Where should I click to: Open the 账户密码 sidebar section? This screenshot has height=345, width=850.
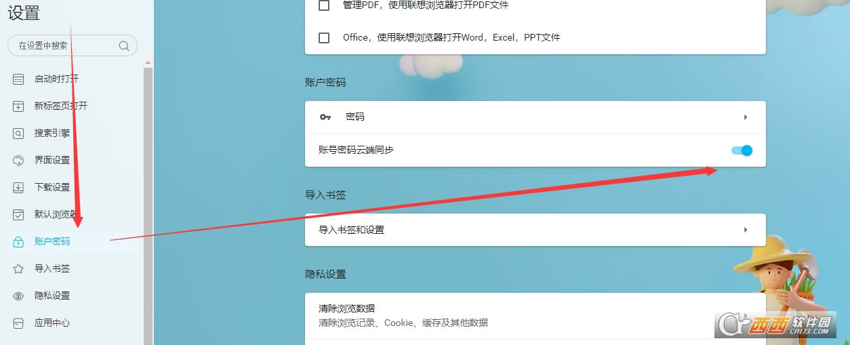[52, 242]
